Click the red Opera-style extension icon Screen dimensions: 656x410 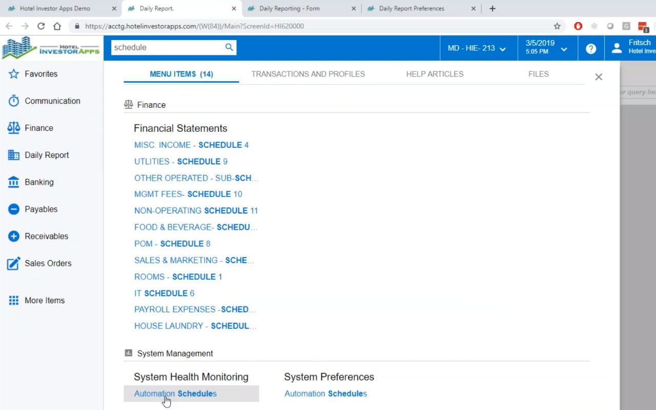click(x=578, y=26)
